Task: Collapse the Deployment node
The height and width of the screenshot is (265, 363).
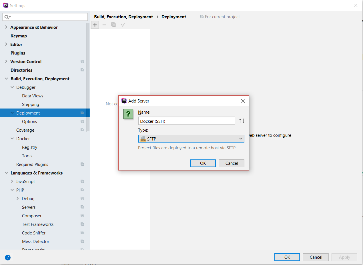Action: 12,113
